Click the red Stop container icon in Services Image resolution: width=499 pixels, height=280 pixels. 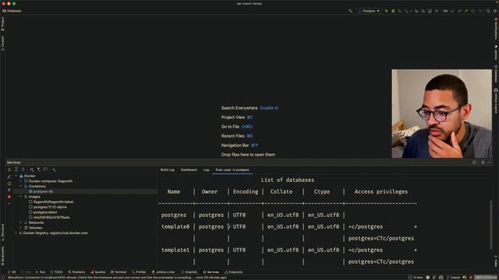(9, 197)
